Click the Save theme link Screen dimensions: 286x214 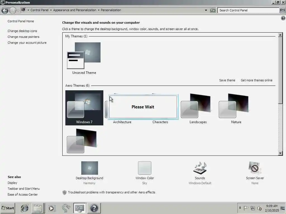coord(227,80)
